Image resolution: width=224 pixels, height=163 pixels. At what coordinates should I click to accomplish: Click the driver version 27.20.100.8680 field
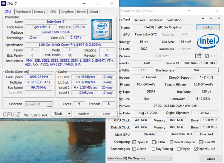click(x=176, y=106)
